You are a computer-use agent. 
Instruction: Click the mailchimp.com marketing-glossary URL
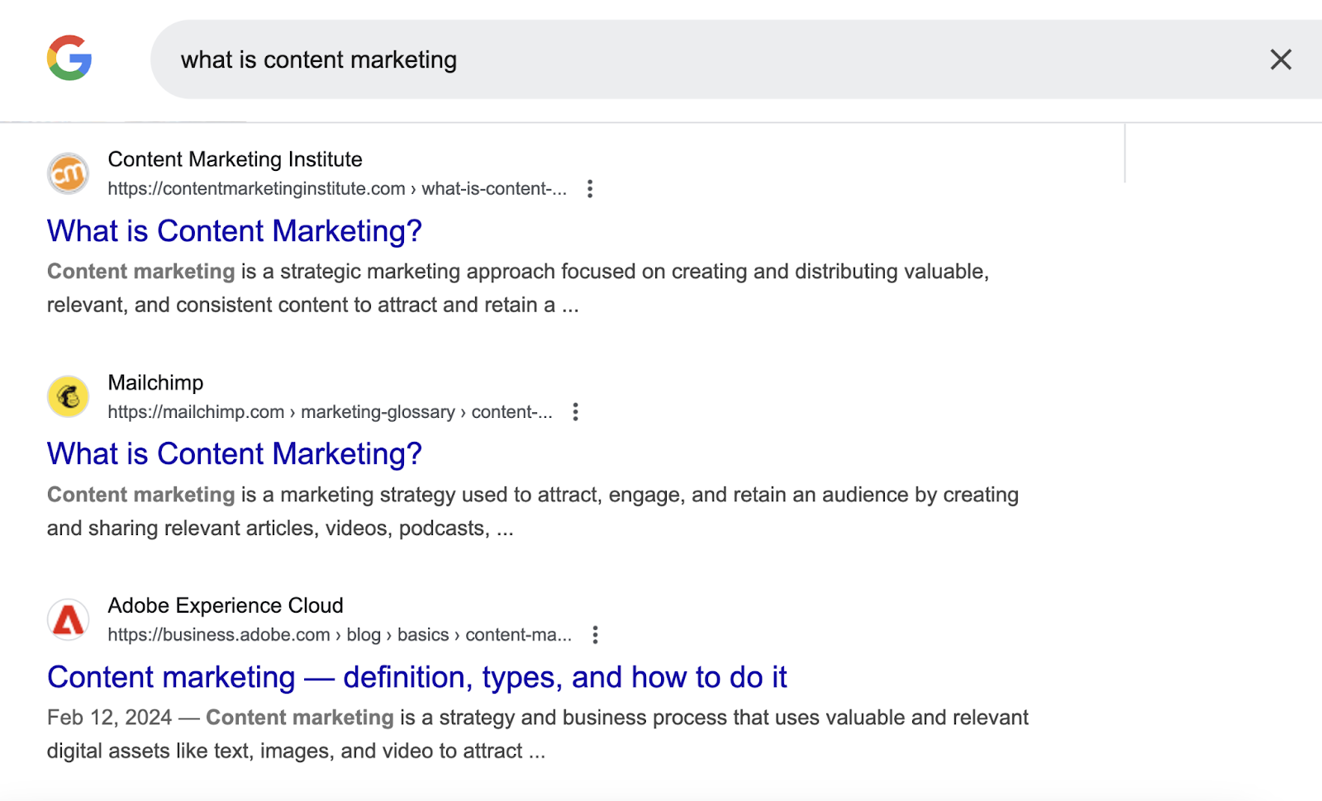point(329,412)
